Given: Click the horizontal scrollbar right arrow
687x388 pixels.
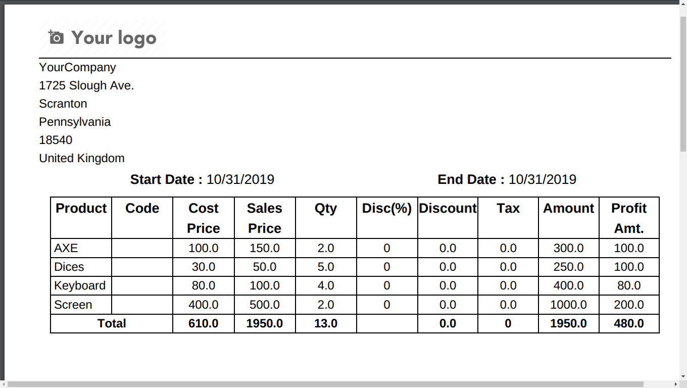Looking at the screenshot, I should 675,384.
